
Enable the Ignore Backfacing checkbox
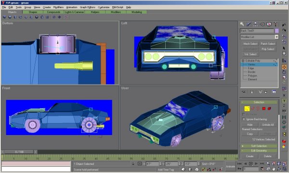244,119
